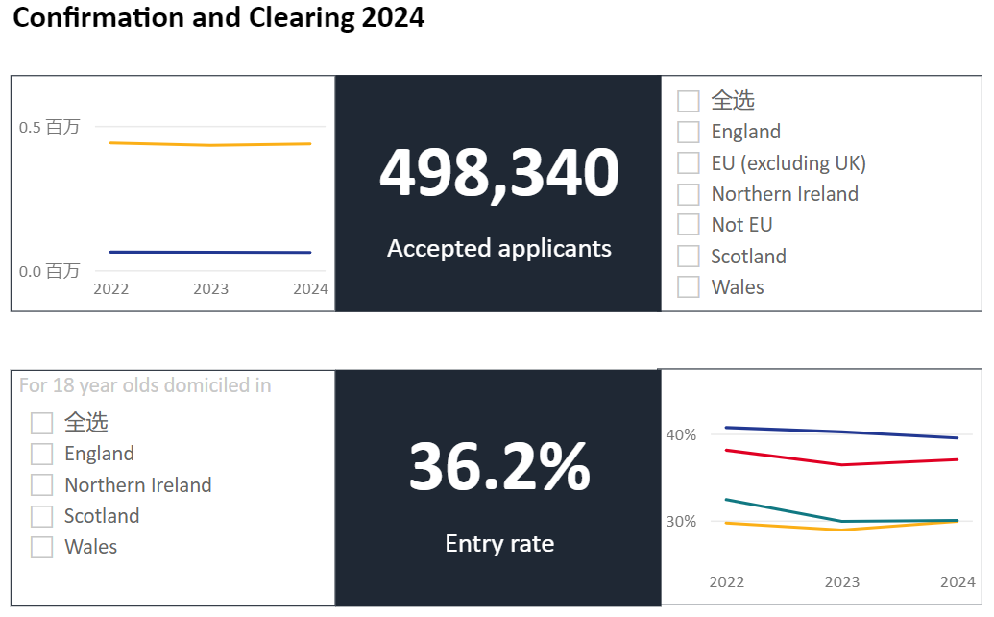
Task: Check the Scotland box beside accepted applicants
Action: [689, 257]
